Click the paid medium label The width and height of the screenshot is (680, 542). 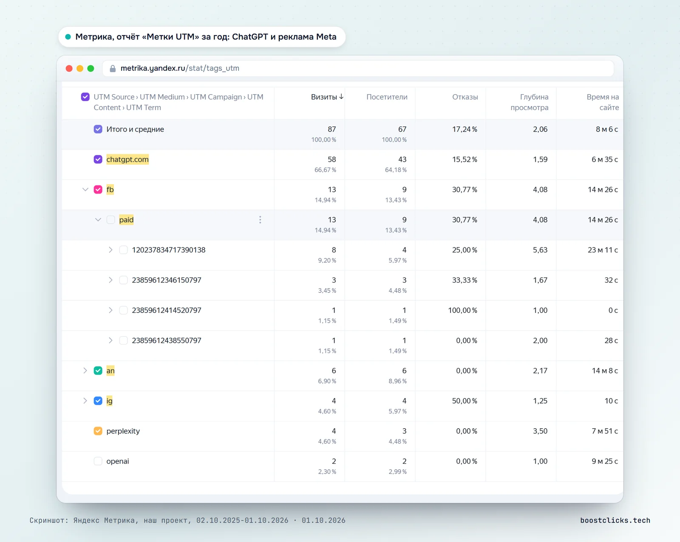(x=126, y=220)
